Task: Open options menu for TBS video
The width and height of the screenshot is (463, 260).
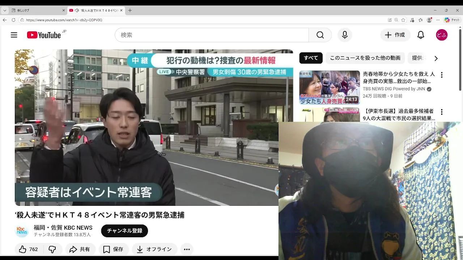Action: click(x=442, y=75)
